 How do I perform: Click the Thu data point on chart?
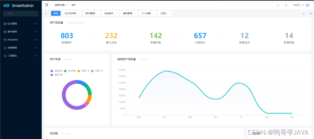pyautogui.click(x=216, y=99)
